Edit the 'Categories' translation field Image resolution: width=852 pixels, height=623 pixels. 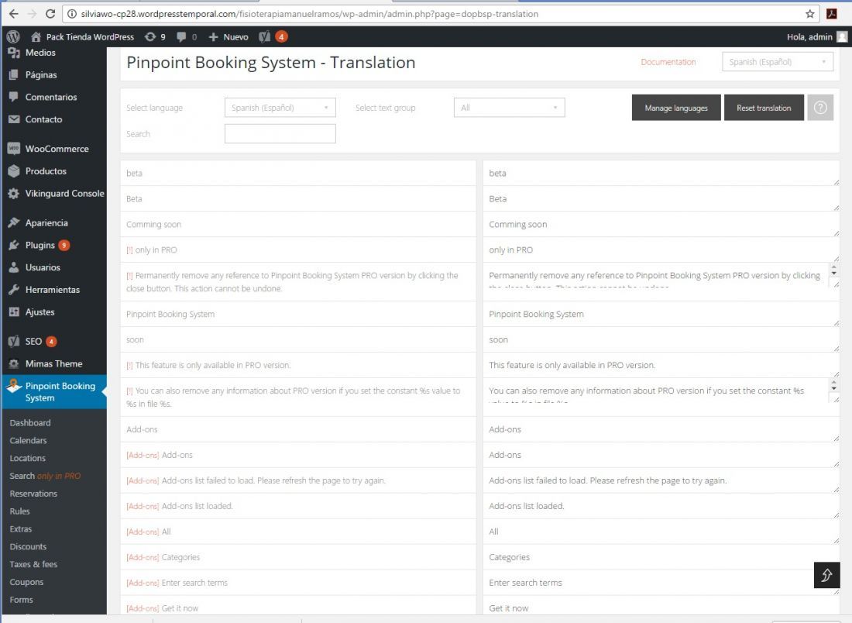(661, 557)
